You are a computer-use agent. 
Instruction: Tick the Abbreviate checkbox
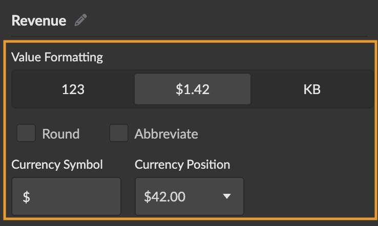(x=118, y=133)
